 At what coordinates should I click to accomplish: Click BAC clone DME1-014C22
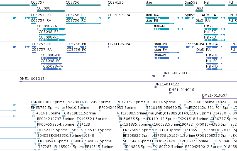pyautogui.click(x=167, y=84)
